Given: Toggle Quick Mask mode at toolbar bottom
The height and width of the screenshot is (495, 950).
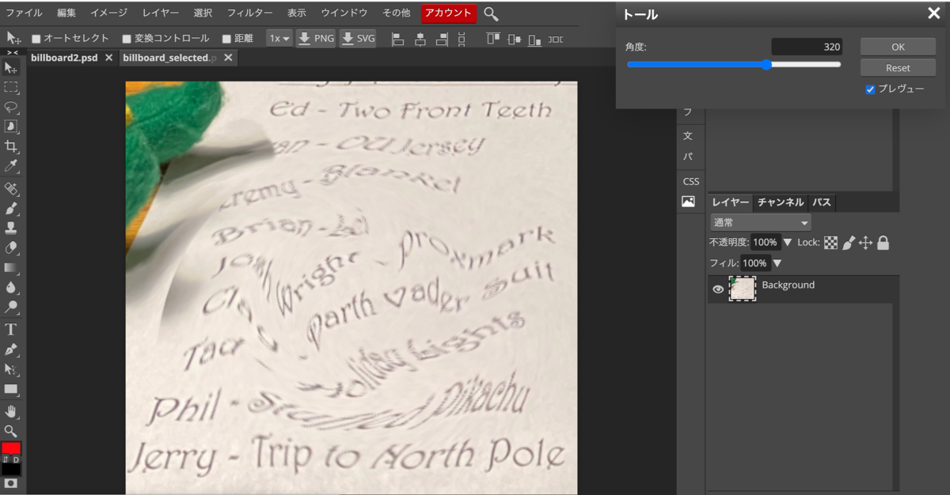Looking at the screenshot, I should pos(11,482).
